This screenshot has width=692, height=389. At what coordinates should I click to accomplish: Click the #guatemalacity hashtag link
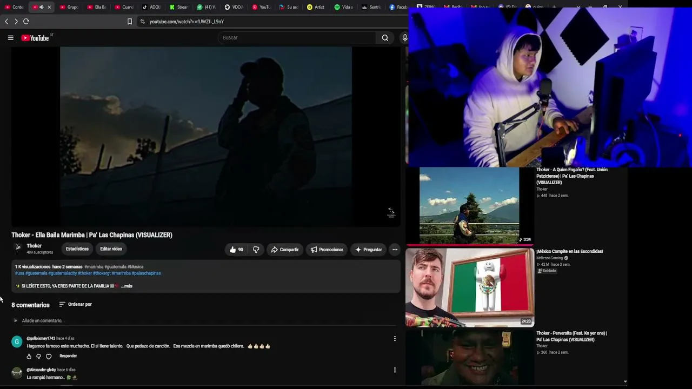[x=63, y=273]
